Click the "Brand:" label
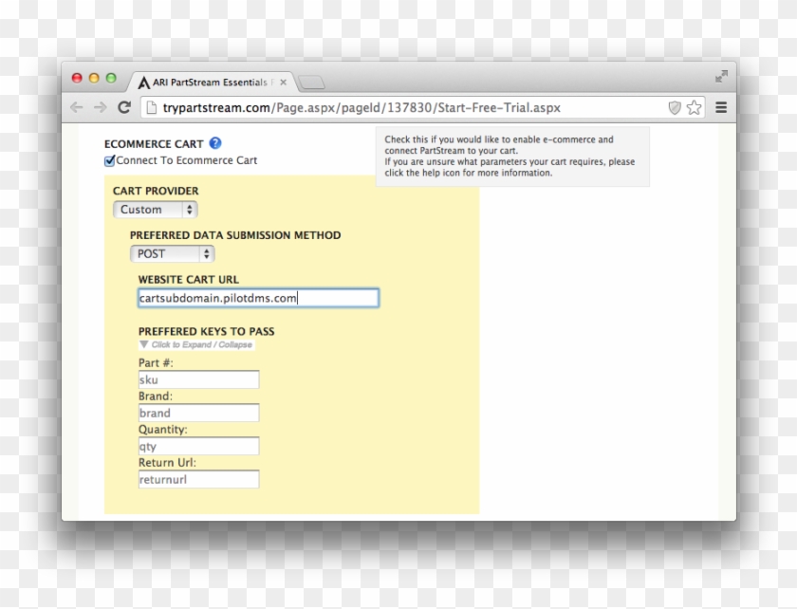The height and width of the screenshot is (609, 797). [155, 396]
